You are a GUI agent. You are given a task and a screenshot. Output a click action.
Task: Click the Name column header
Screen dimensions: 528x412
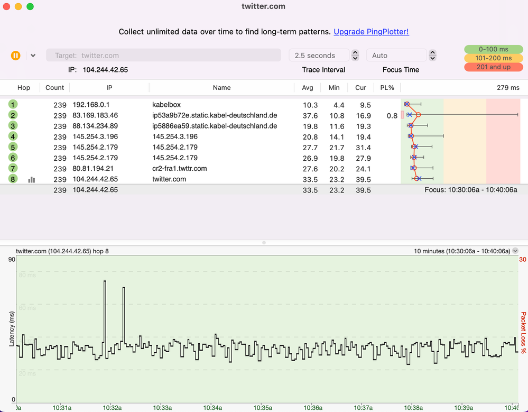[x=221, y=88]
